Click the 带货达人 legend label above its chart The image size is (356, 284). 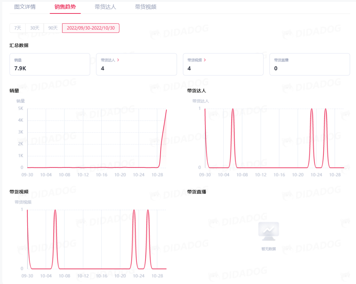pos(200,101)
